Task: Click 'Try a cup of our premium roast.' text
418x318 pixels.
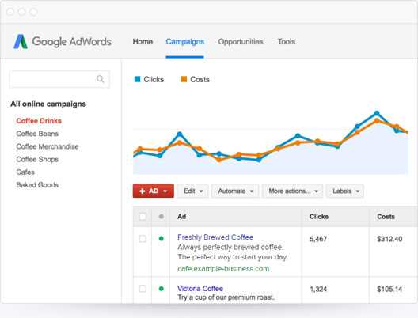Action: 226,297
